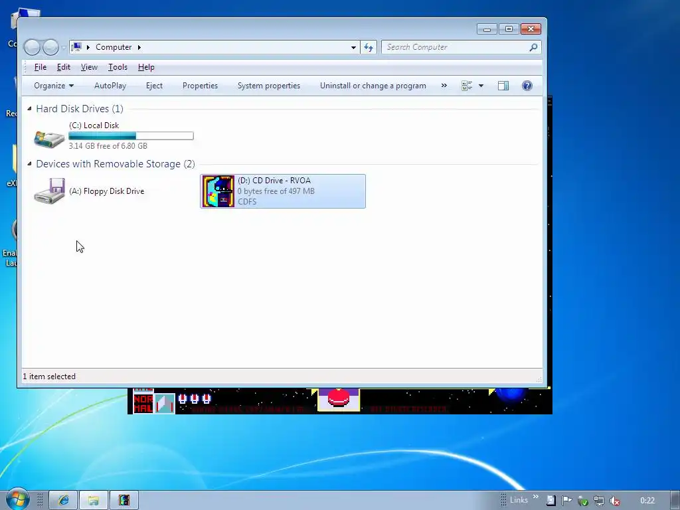Click the NORMAL indicator in game window
Image resolution: width=680 pixels, height=510 pixels.
[x=143, y=403]
